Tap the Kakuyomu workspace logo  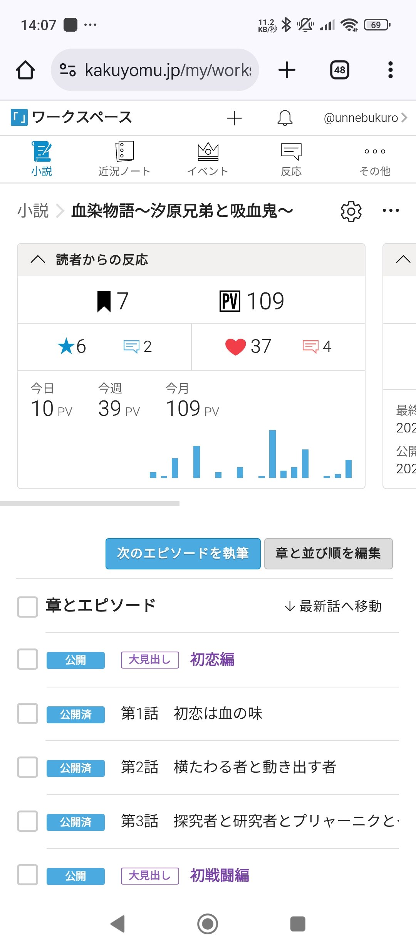pyautogui.click(x=19, y=117)
